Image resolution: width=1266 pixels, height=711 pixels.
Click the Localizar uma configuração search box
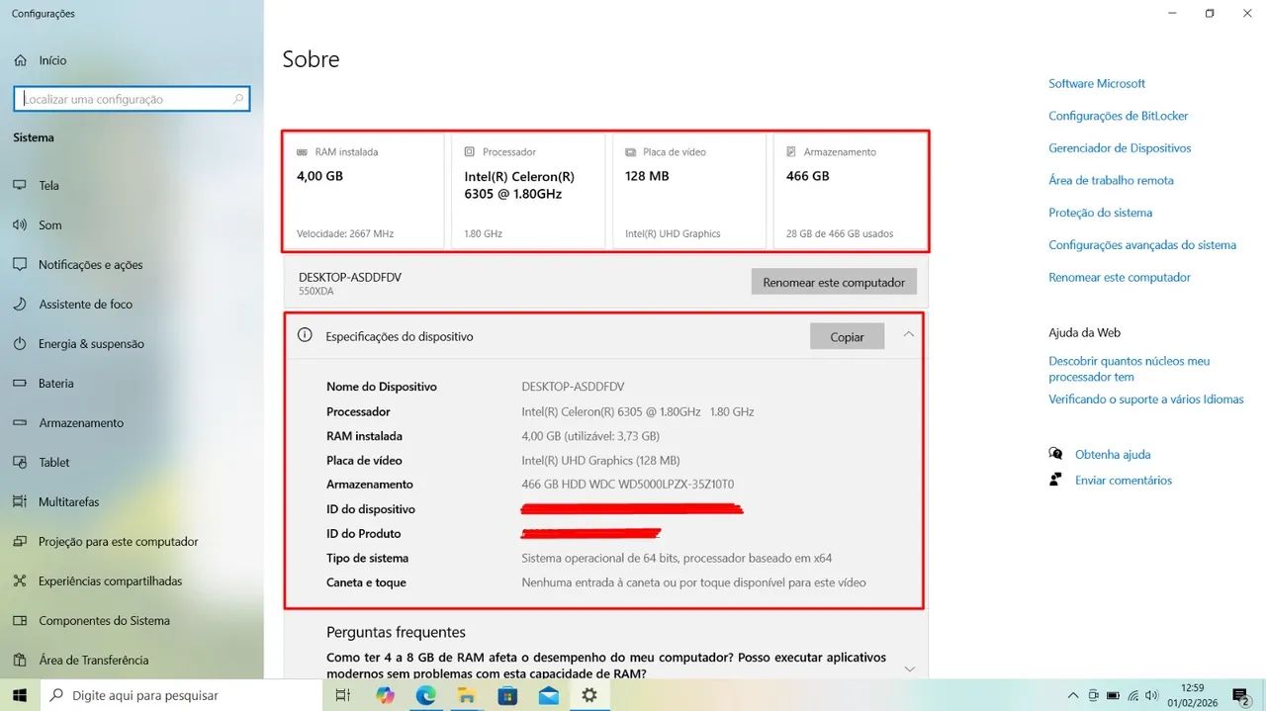point(131,98)
